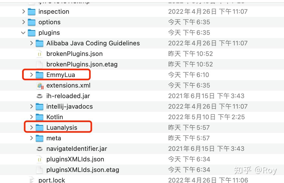
Task: Collapse the plugins folder
Action: pyautogui.click(x=23, y=32)
